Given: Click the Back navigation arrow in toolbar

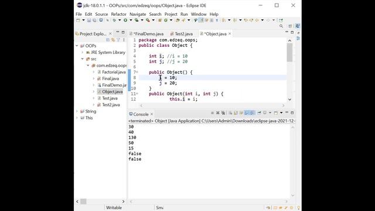Looking at the screenshot, I should coord(257,21).
